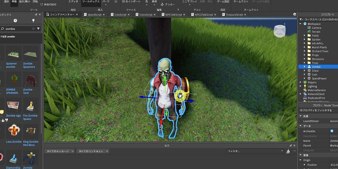Image resolution: width=338 pixels, height=169 pixels.
Task: Open the すべてのメッセージ dropdown
Action: tap(59, 151)
